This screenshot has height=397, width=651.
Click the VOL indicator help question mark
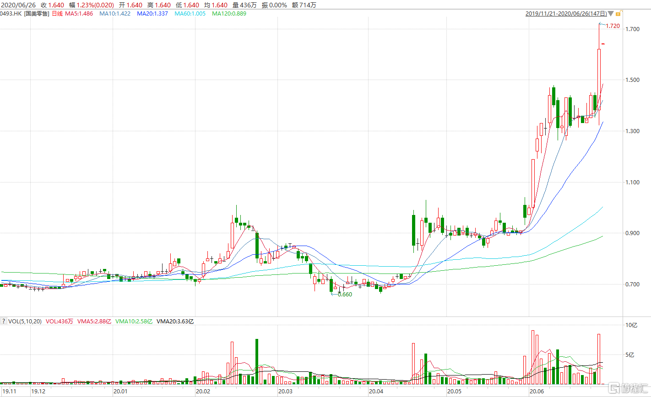pyautogui.click(x=4, y=322)
